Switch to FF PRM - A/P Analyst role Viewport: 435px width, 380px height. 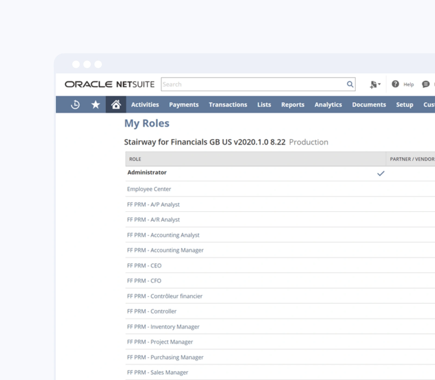click(153, 204)
